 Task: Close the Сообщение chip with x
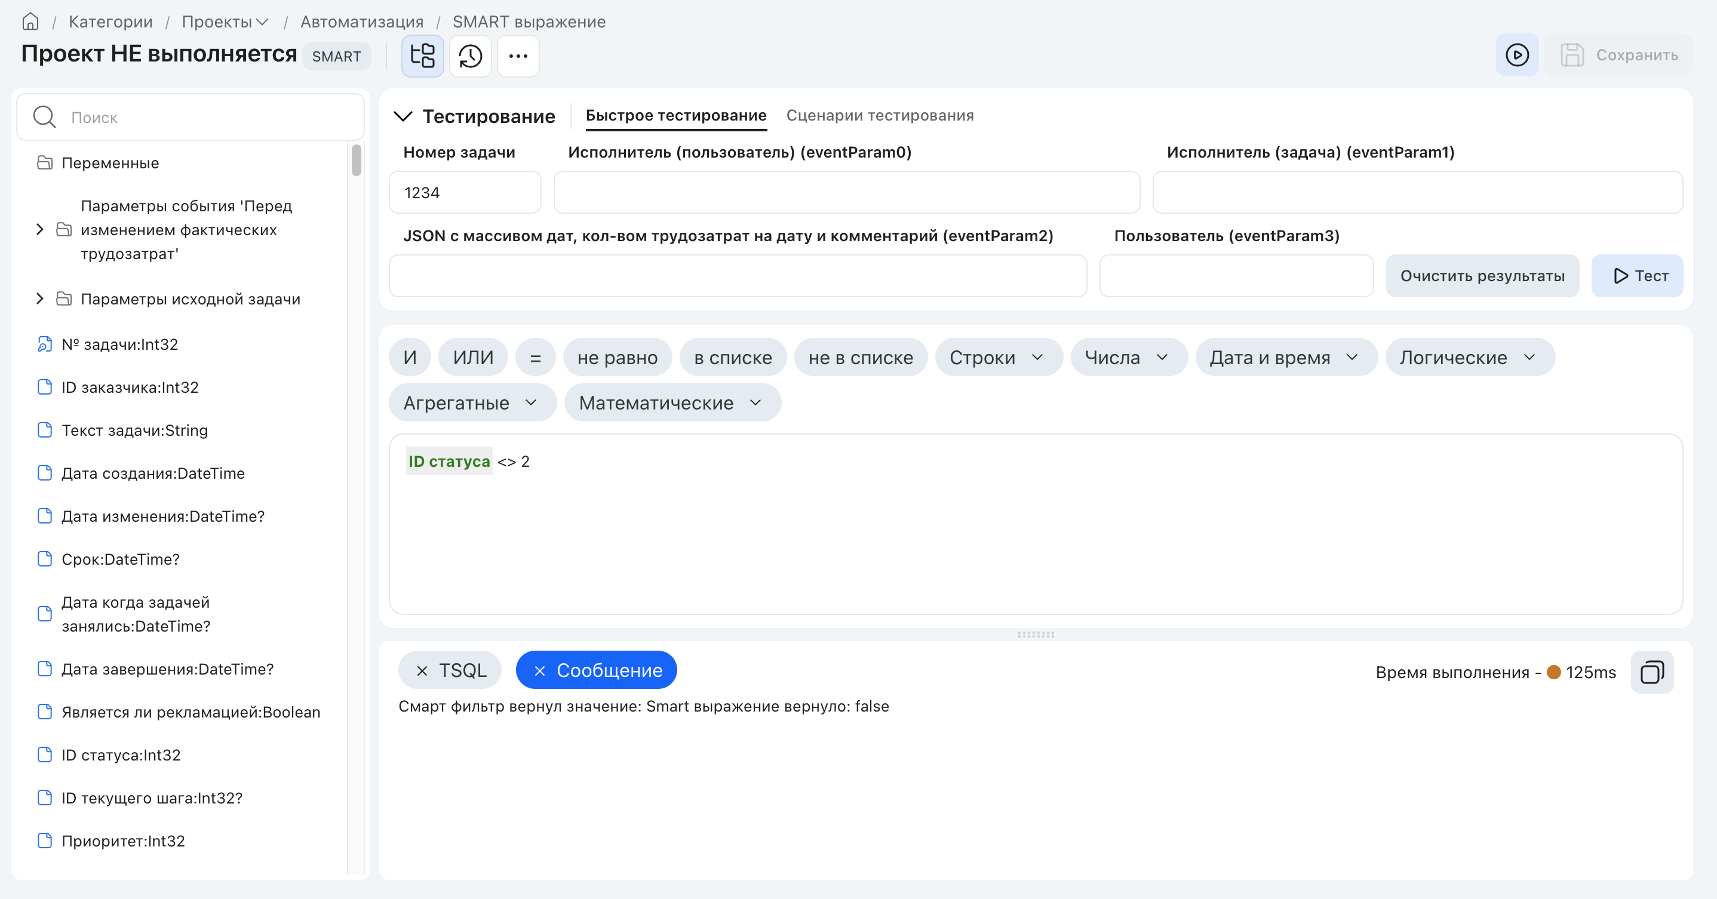click(x=540, y=670)
